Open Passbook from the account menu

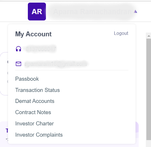(27, 79)
